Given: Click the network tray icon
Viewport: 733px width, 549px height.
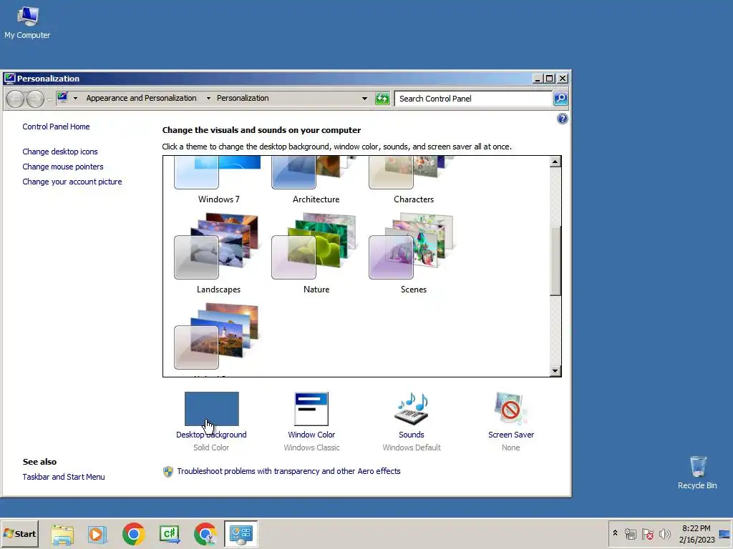Looking at the screenshot, I should [x=631, y=533].
